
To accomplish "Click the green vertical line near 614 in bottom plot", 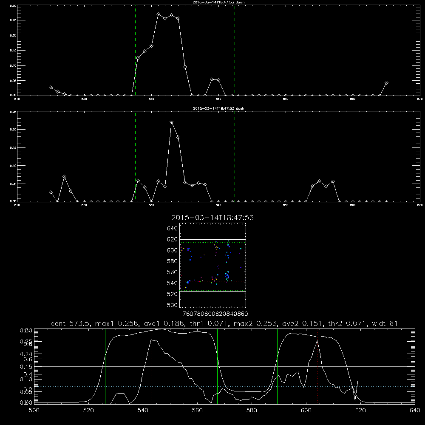I will [x=344, y=366].
